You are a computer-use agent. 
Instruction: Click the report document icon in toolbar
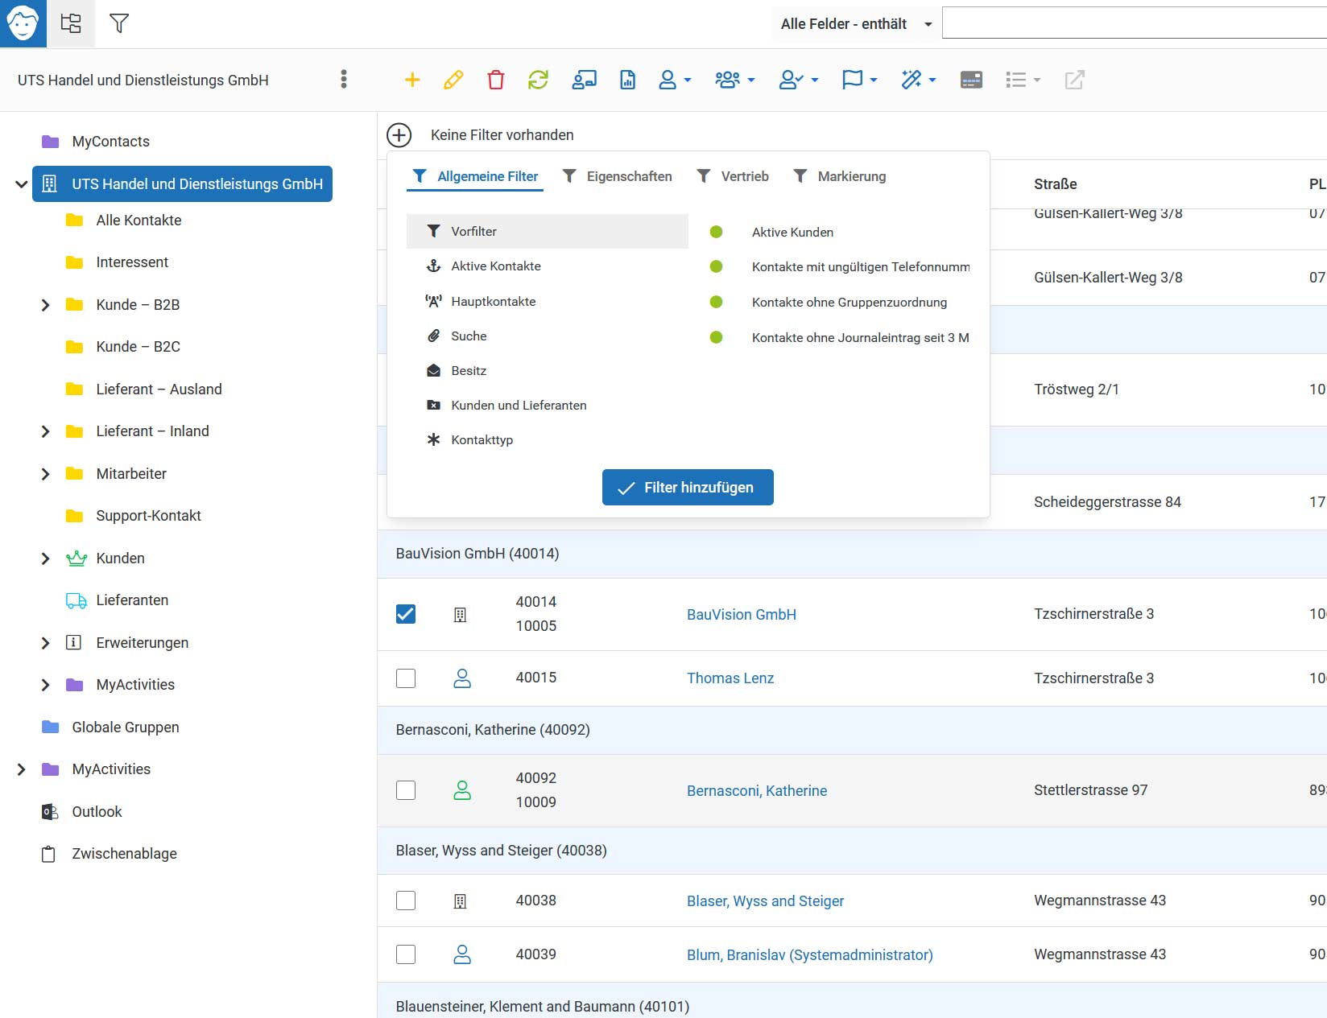click(627, 80)
